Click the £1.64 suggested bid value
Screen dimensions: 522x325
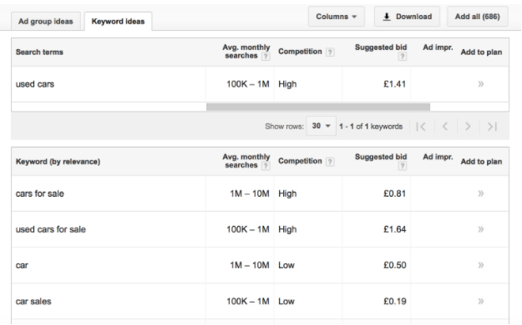point(394,229)
